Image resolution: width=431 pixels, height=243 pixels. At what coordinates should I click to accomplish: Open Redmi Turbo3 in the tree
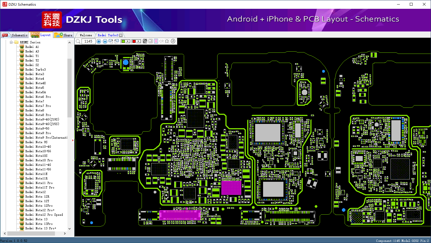(x=35, y=69)
